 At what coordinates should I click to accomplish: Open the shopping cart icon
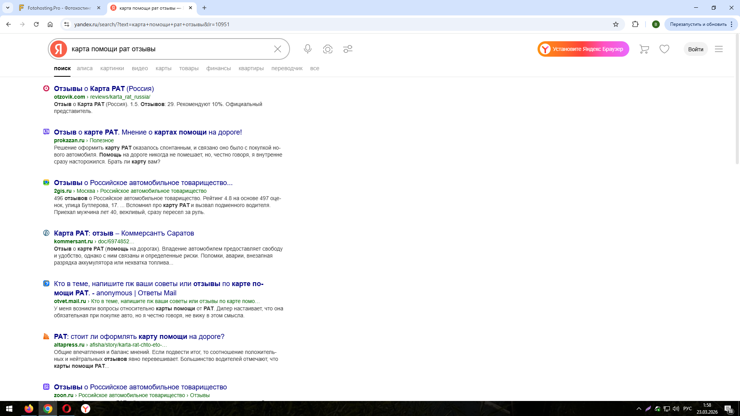click(644, 49)
